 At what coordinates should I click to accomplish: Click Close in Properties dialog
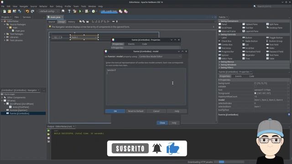click(162, 123)
